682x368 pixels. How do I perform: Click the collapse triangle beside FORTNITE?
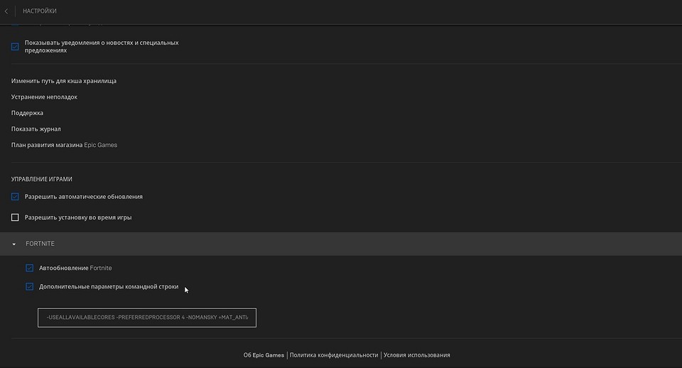(14, 244)
